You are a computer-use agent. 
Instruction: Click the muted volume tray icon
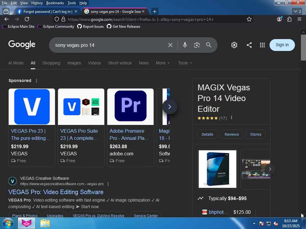276,224
